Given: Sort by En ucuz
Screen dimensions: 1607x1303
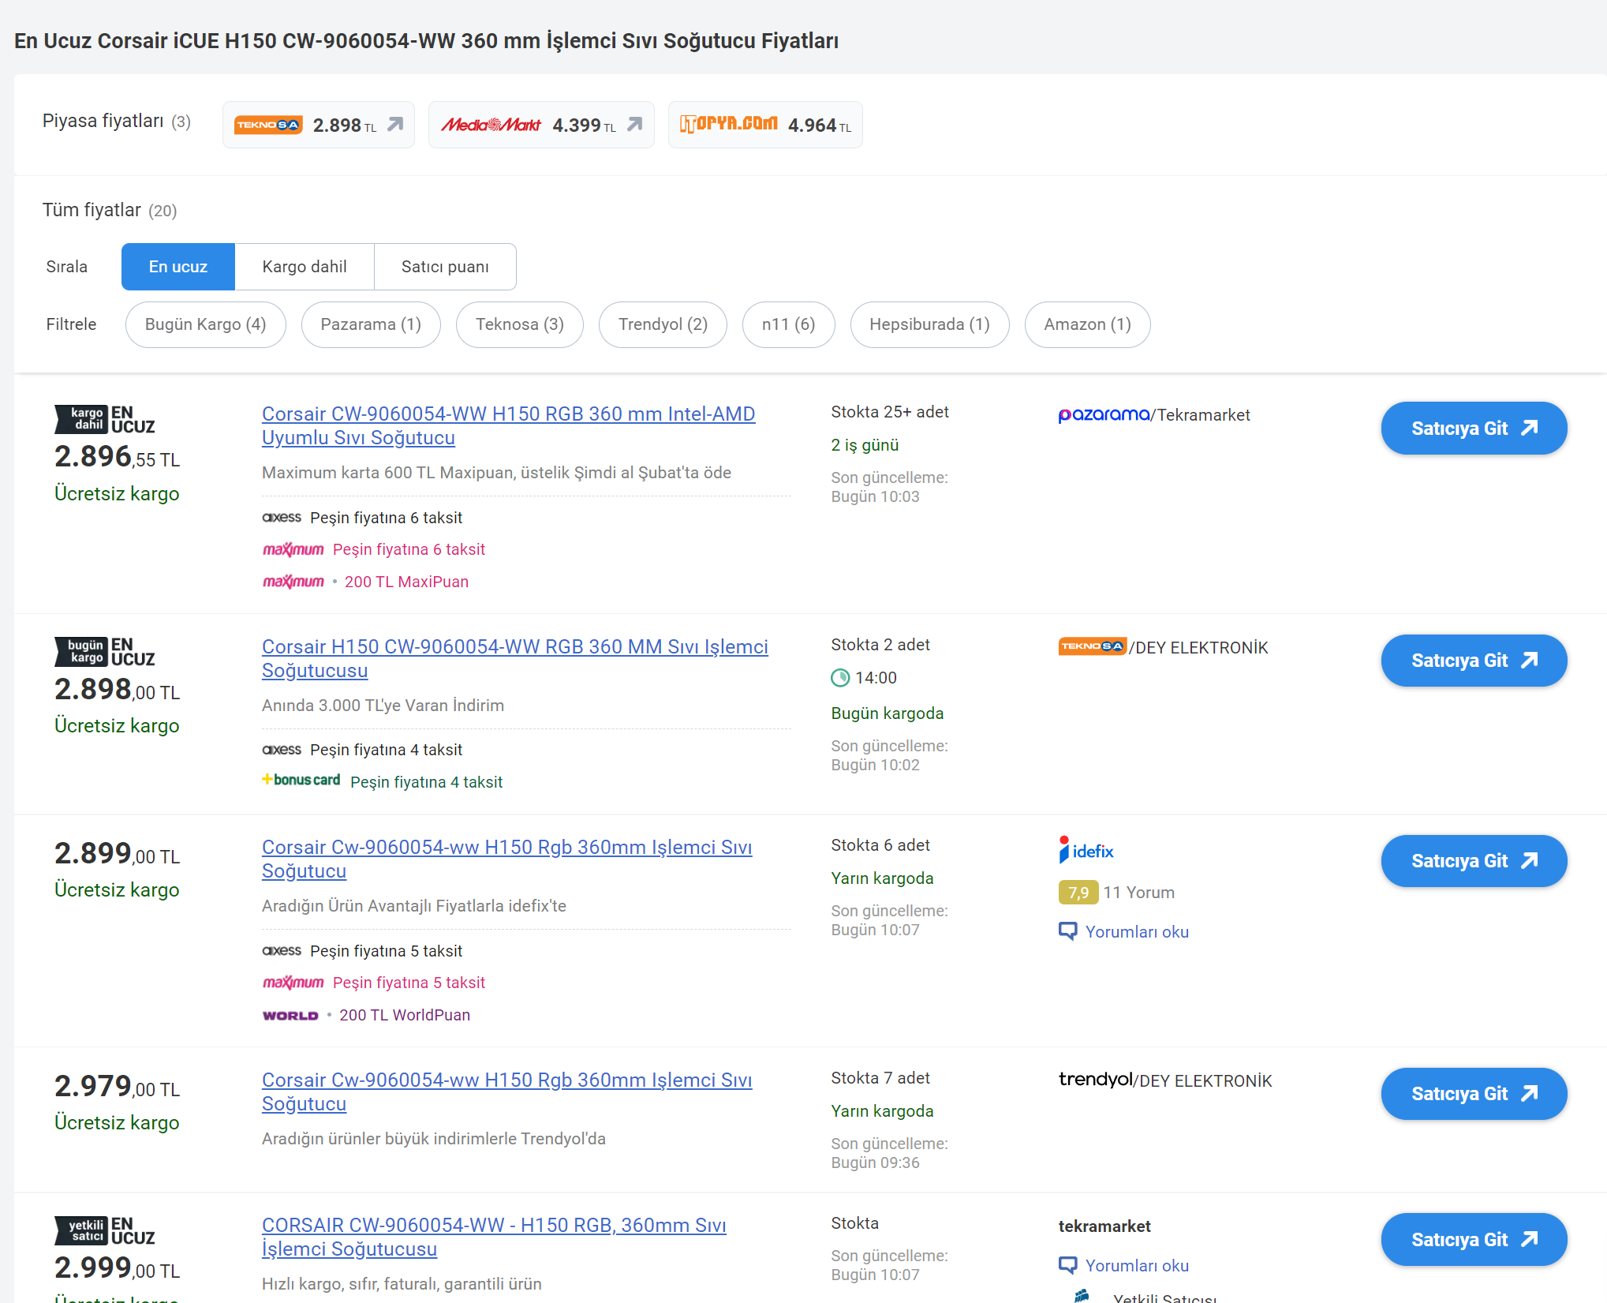Looking at the screenshot, I should point(178,267).
